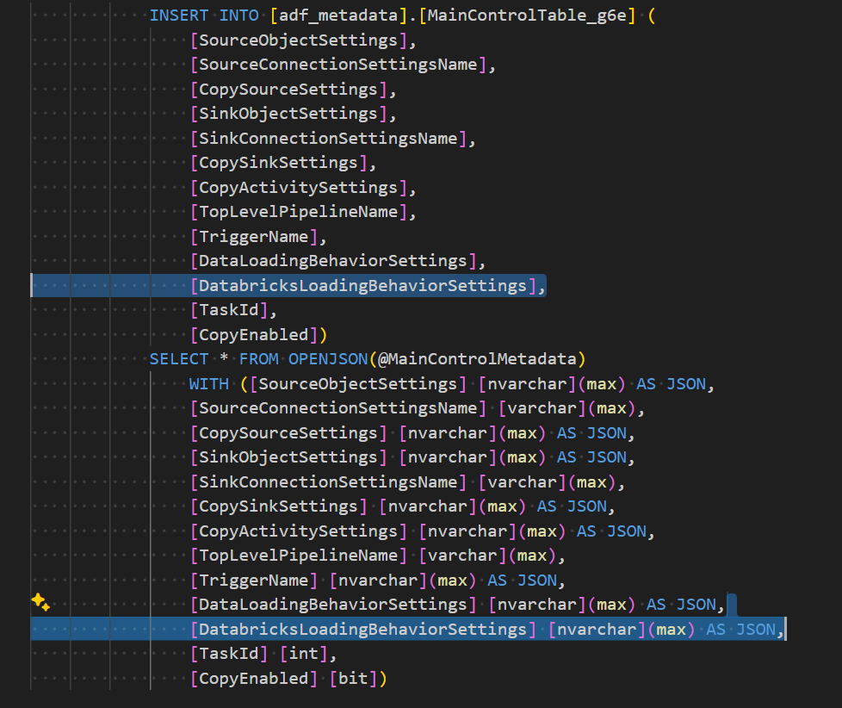Click [SourceObjectSettings] in the WITH clause
842x708 pixels.
pyautogui.click(x=358, y=384)
